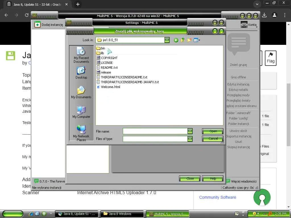Select the LICENSE file

(105, 63)
